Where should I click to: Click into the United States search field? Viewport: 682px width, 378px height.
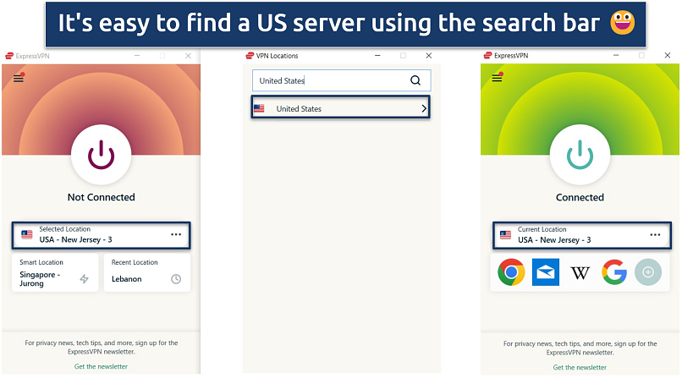(x=342, y=80)
